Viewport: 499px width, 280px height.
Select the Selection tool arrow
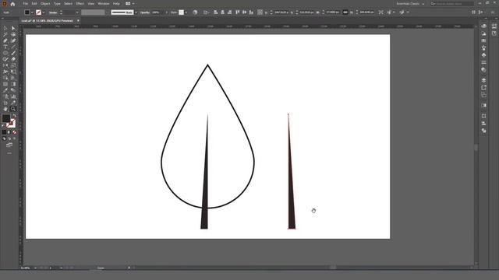point(5,28)
